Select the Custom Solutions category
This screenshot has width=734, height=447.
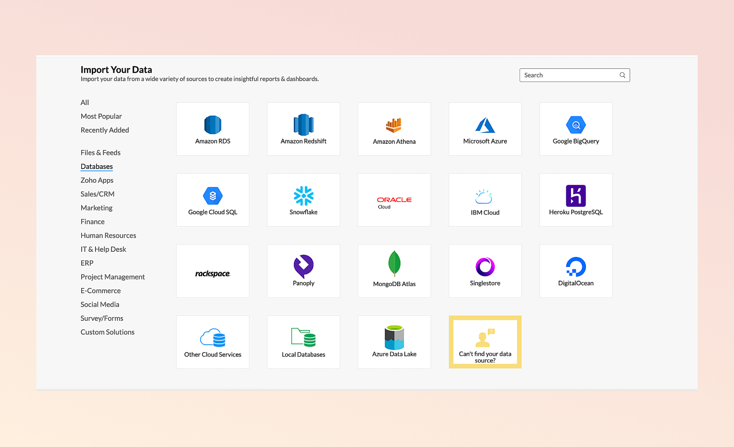[x=108, y=332]
